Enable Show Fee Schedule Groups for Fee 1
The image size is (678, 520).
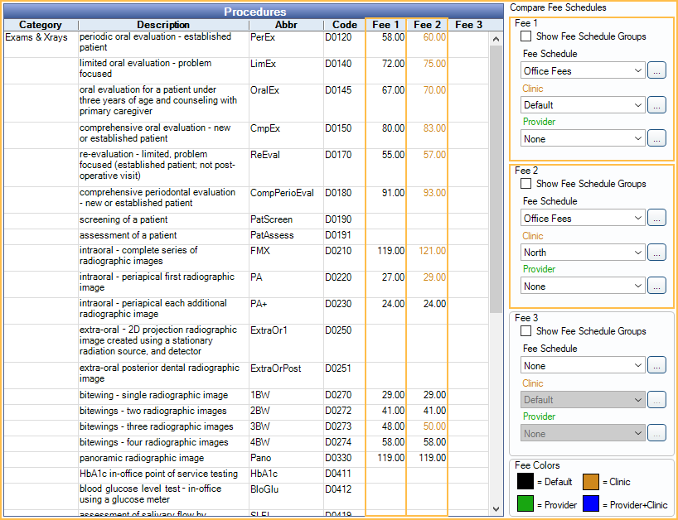526,36
